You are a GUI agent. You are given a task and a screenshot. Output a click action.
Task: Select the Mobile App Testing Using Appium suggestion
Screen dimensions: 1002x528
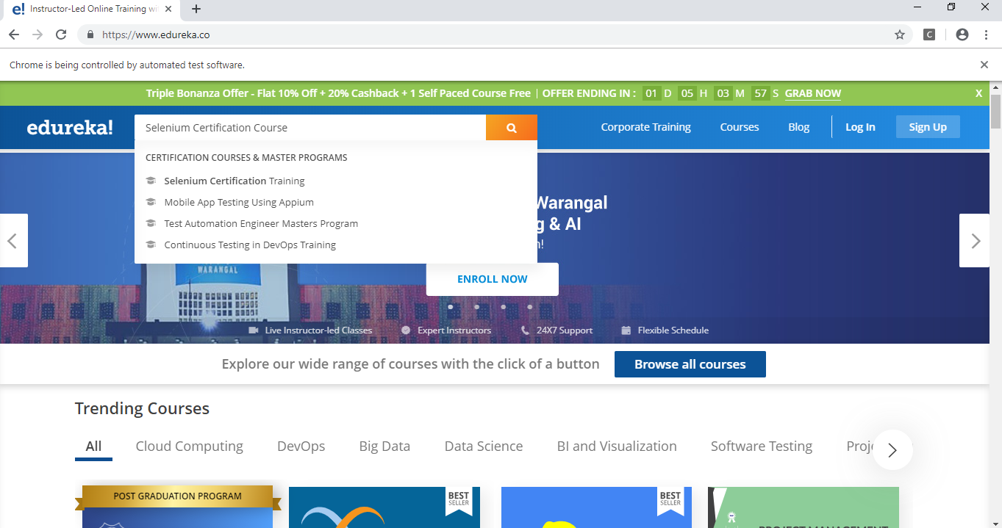[238, 202]
